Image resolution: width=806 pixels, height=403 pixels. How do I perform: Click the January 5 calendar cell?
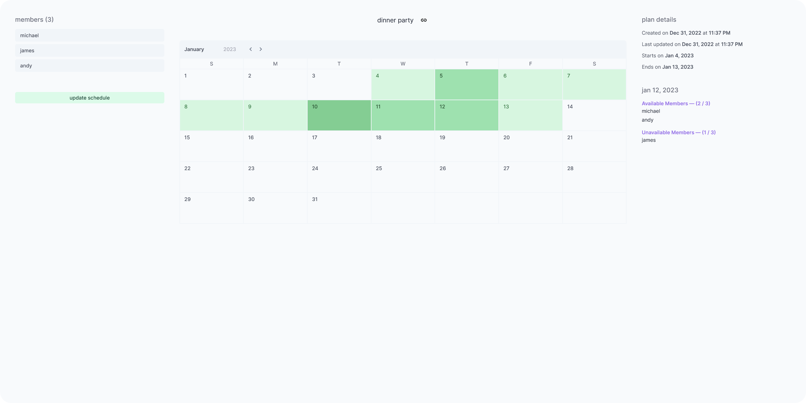466,84
